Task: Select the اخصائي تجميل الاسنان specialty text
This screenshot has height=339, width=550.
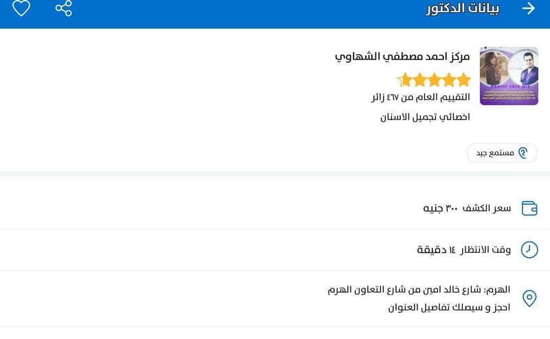Action: point(426,117)
